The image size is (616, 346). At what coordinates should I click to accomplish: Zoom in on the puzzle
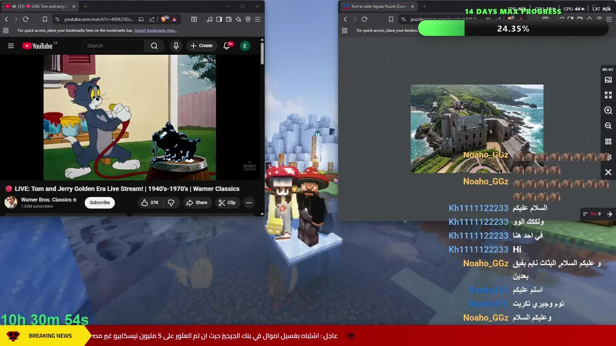tap(608, 111)
